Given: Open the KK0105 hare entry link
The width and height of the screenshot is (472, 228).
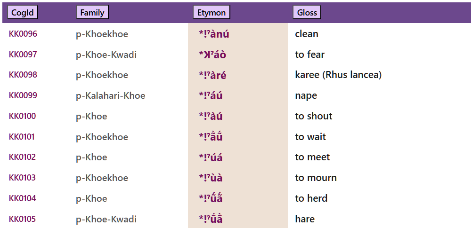Looking at the screenshot, I should pyautogui.click(x=23, y=219).
